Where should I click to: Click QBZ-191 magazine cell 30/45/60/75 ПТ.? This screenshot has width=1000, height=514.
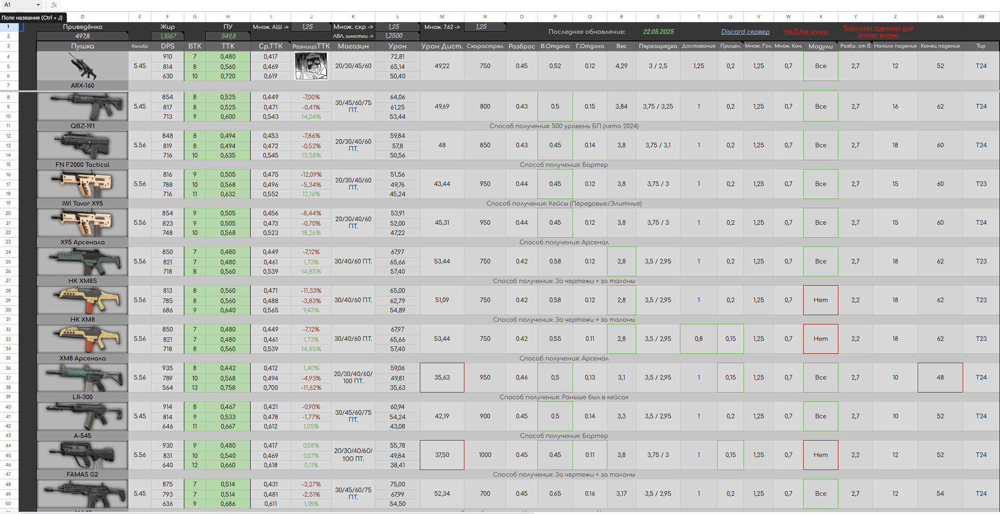(x=353, y=106)
